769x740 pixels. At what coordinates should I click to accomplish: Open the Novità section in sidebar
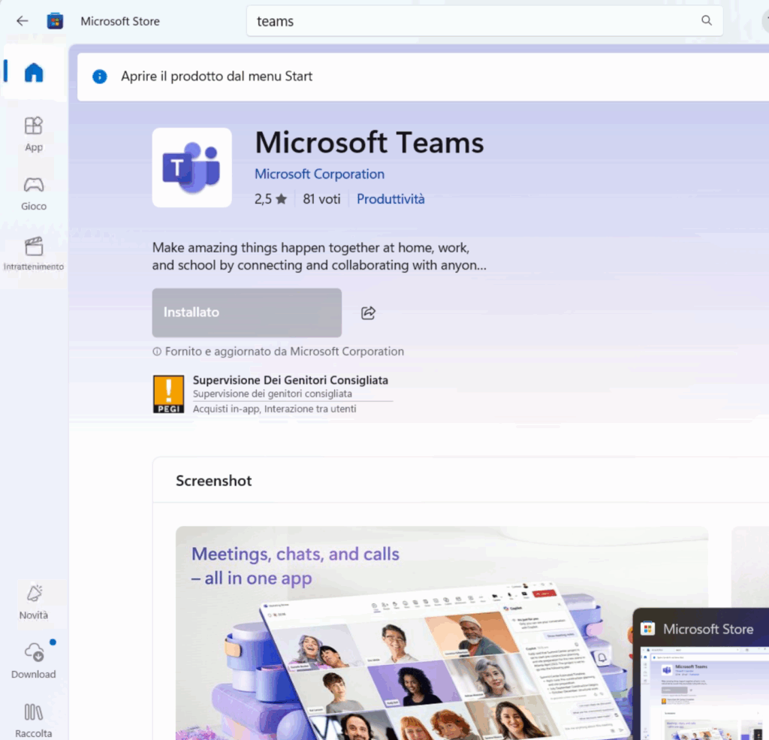click(x=34, y=602)
